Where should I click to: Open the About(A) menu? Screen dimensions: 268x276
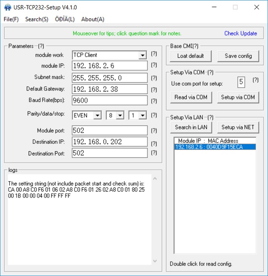point(93,19)
